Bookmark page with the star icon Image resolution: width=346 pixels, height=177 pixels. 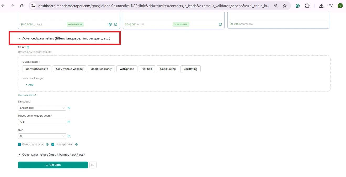pos(285,6)
